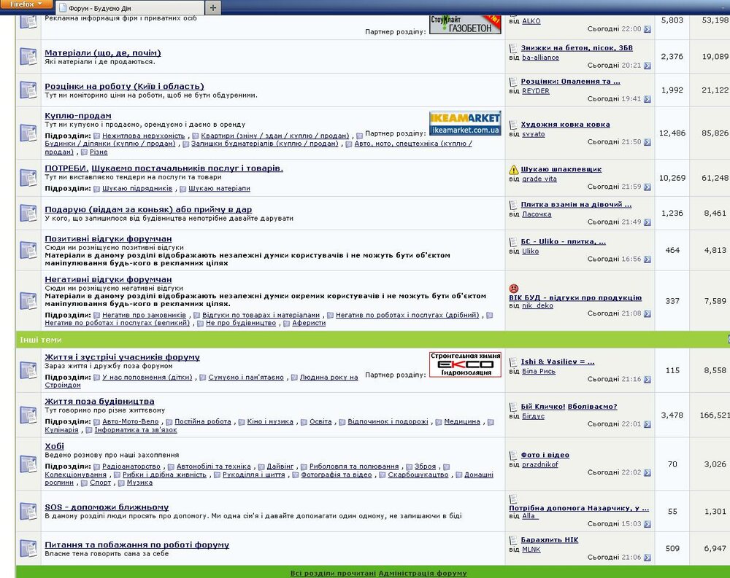This screenshot has width=730, height=578.
Task: Click warning icon beside Шукаю шпаклевщик
Action: click(513, 169)
